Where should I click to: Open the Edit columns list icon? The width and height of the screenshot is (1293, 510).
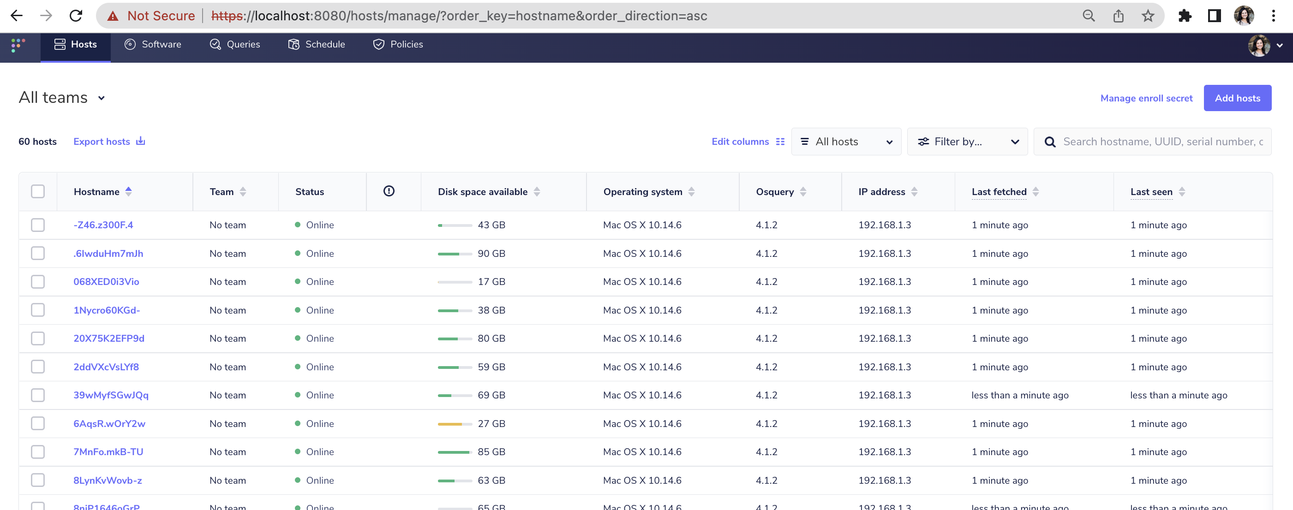click(x=779, y=142)
